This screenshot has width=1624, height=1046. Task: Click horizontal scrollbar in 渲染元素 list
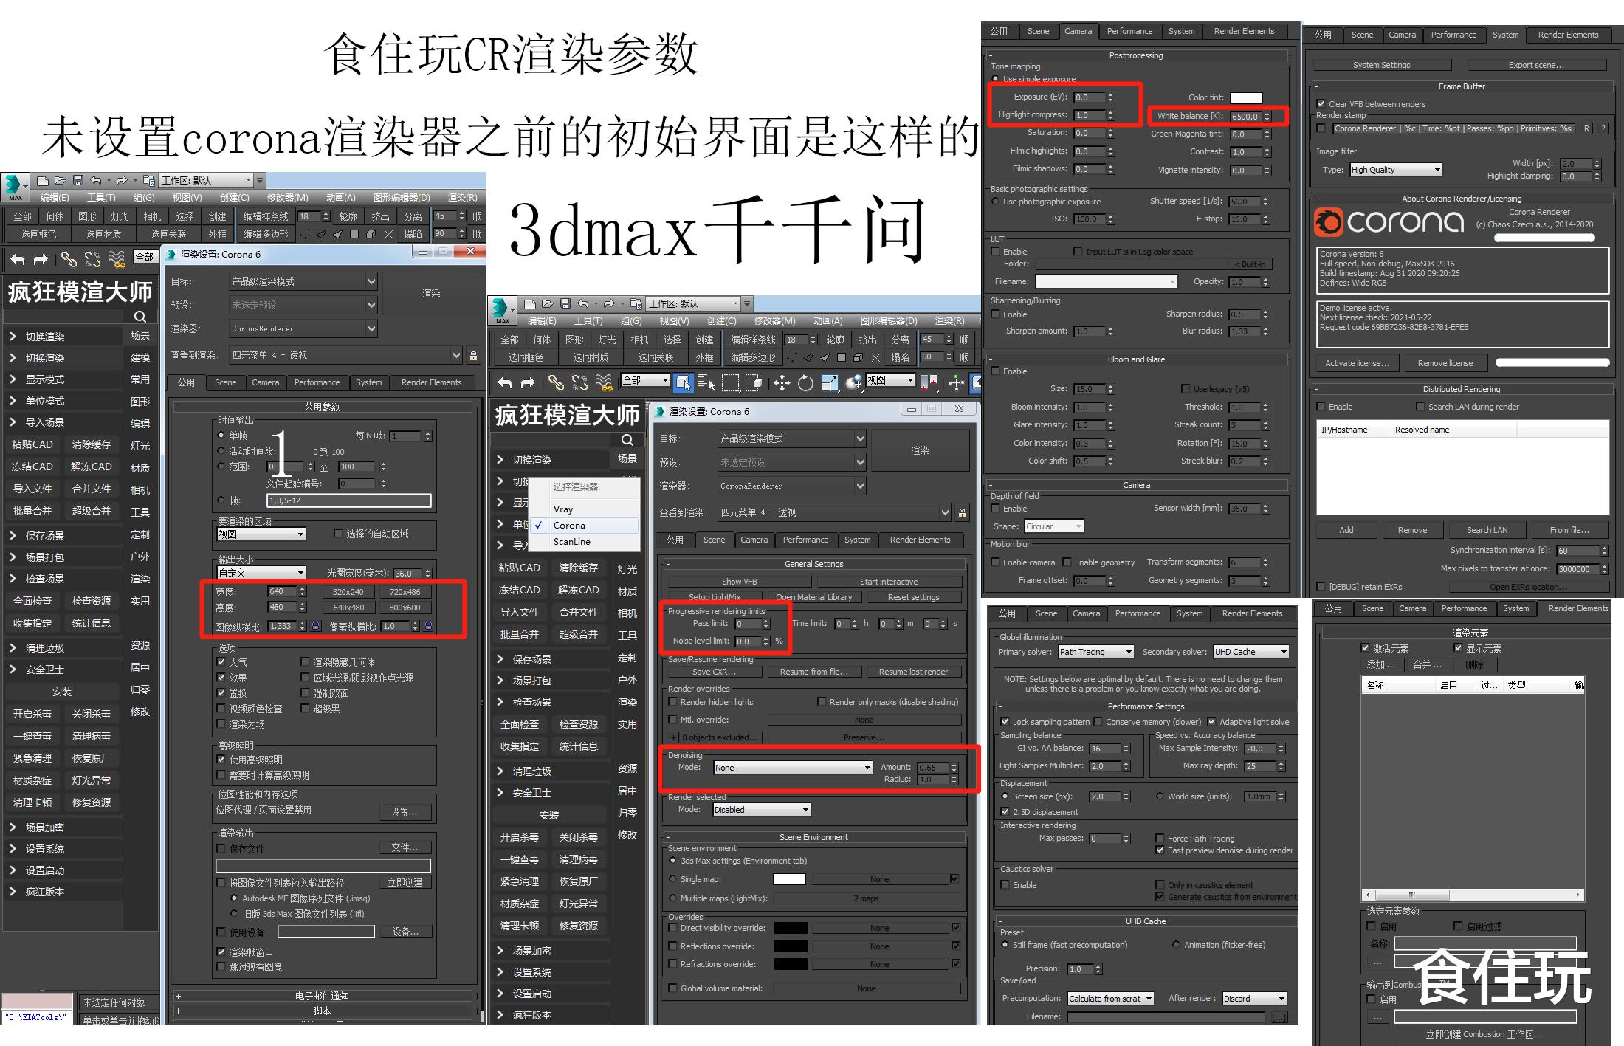pos(1473,894)
